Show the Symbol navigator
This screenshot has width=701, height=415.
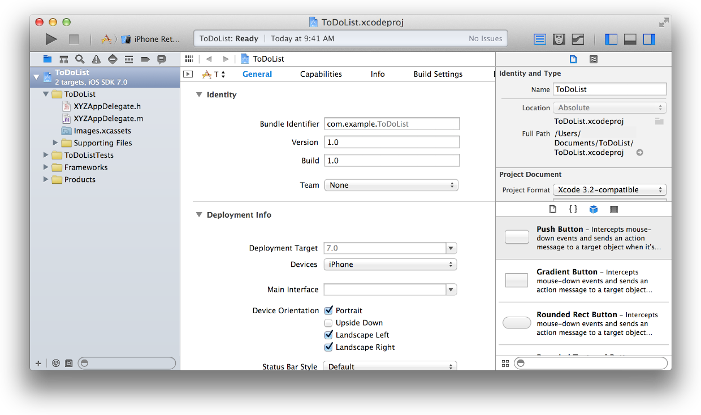(63, 59)
